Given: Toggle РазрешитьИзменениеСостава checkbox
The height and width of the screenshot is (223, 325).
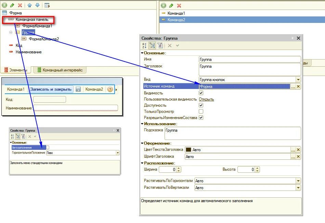Looking at the screenshot, I should [201, 118].
